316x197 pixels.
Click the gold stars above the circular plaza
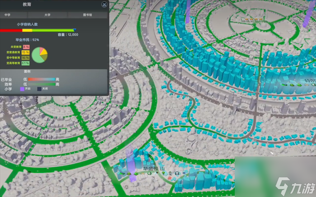click(254, 19)
